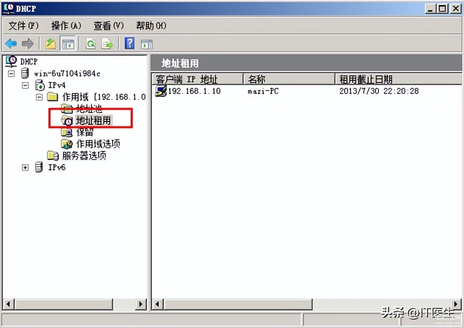Collapse the win-6u7104i984c server node
This screenshot has width=464, height=328.
coord(12,73)
